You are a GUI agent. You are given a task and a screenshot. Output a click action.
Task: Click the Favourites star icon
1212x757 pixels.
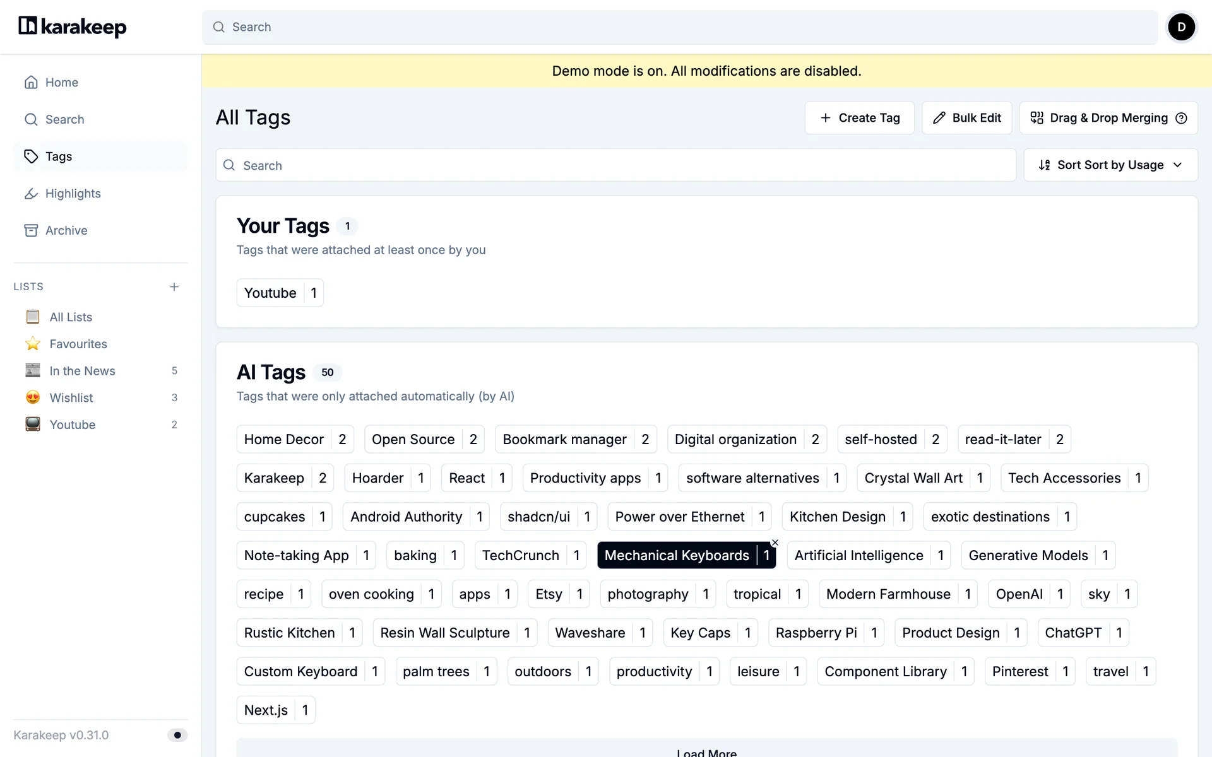coord(33,344)
